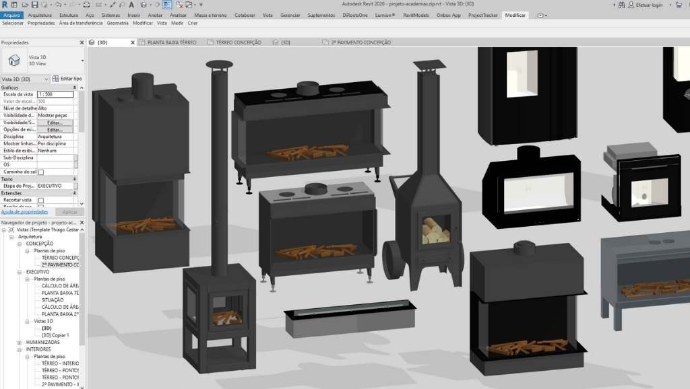Open the Ajuda de propriedades link
Screen dimensions: 690x389
click(x=24, y=211)
